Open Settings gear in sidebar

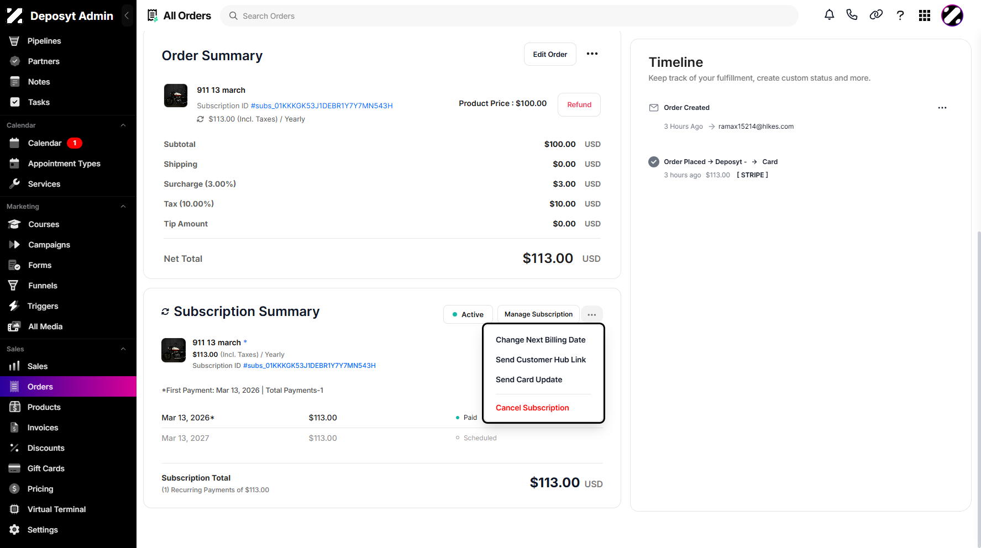coord(43,530)
